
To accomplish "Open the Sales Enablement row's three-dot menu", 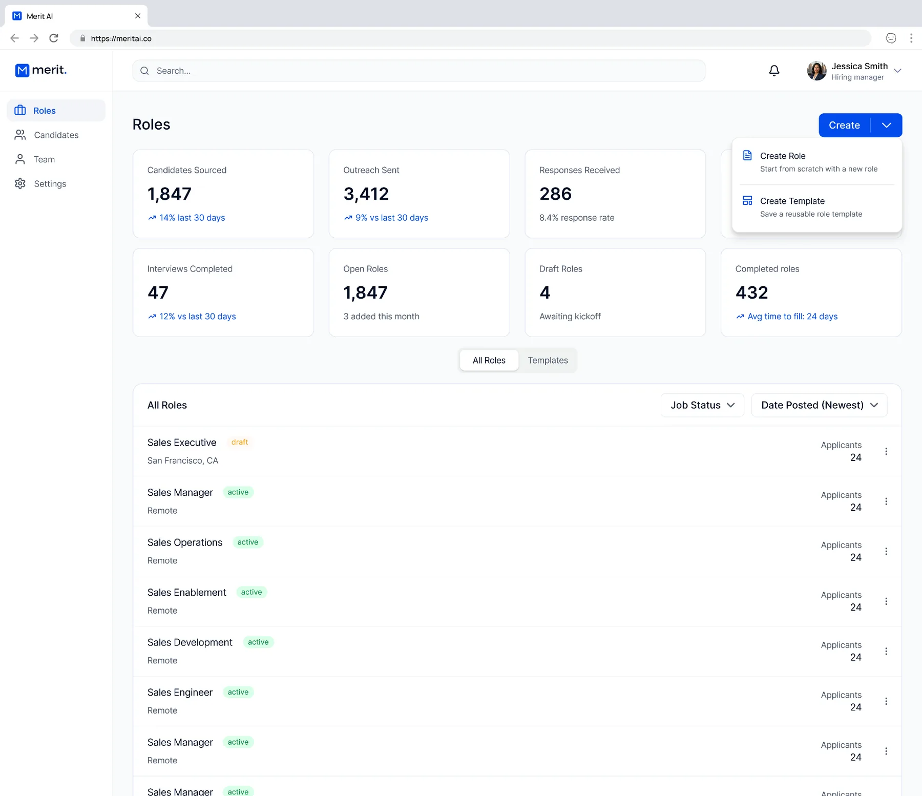I will [x=886, y=601].
